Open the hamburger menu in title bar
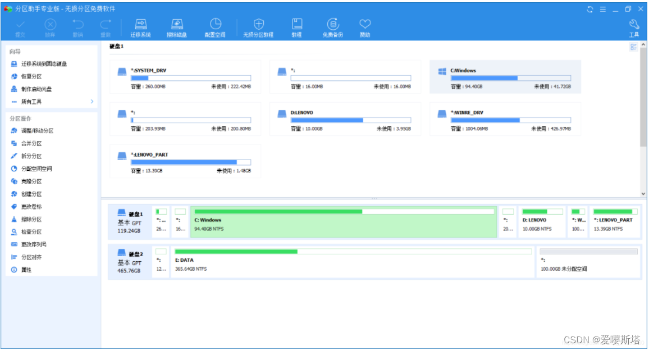Screen dimensions: 649x350 602,9
